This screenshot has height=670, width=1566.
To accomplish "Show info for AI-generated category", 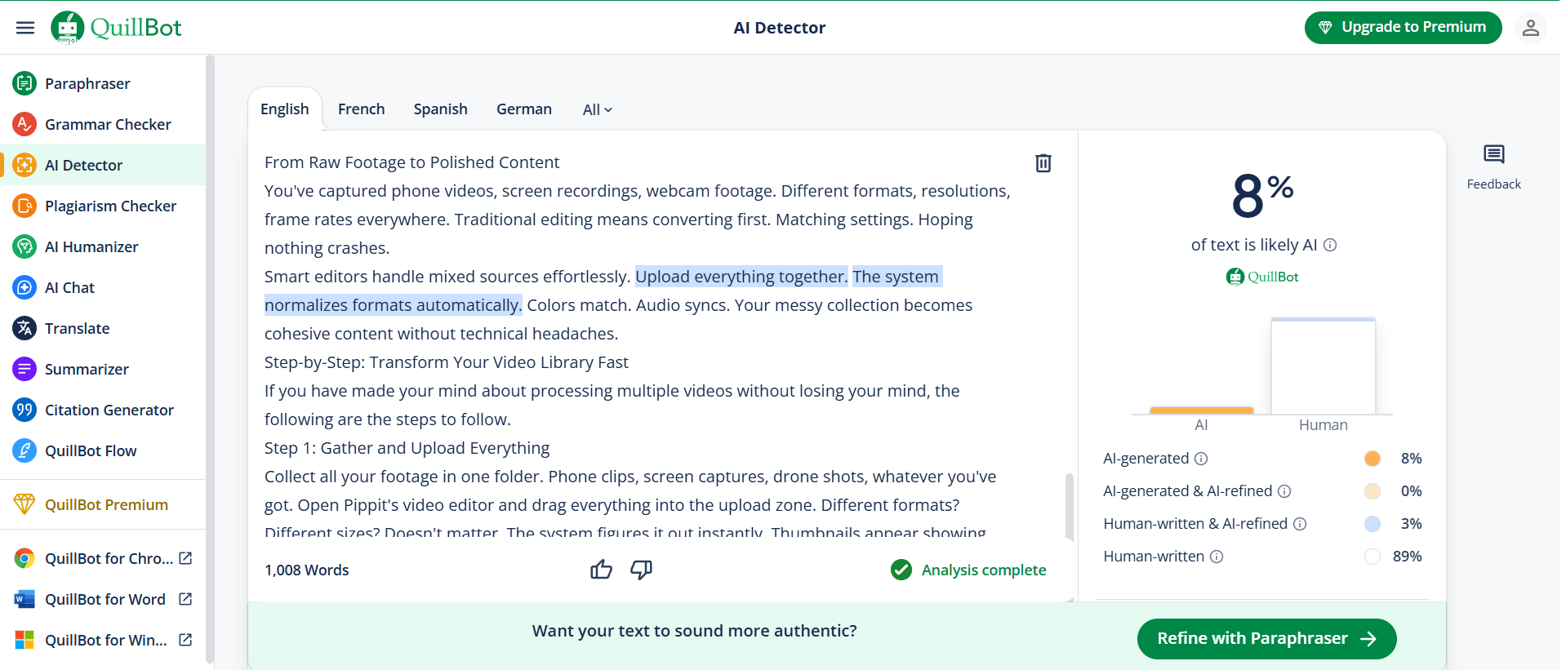I will pyautogui.click(x=1201, y=459).
